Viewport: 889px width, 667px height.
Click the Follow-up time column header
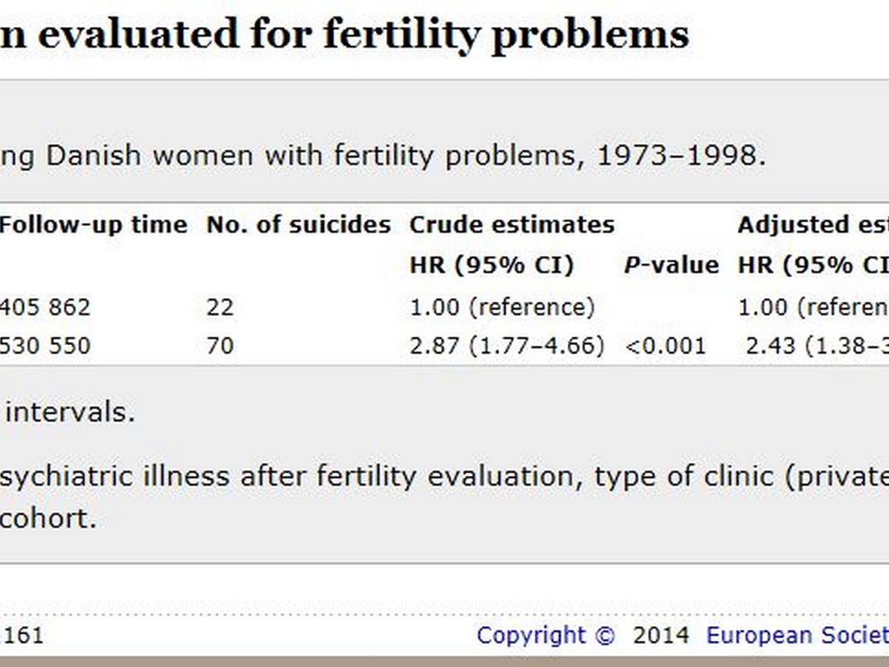coord(93,225)
